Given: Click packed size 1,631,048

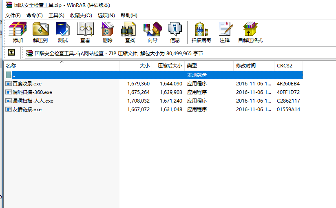Looking at the screenshot, I should [x=171, y=110].
